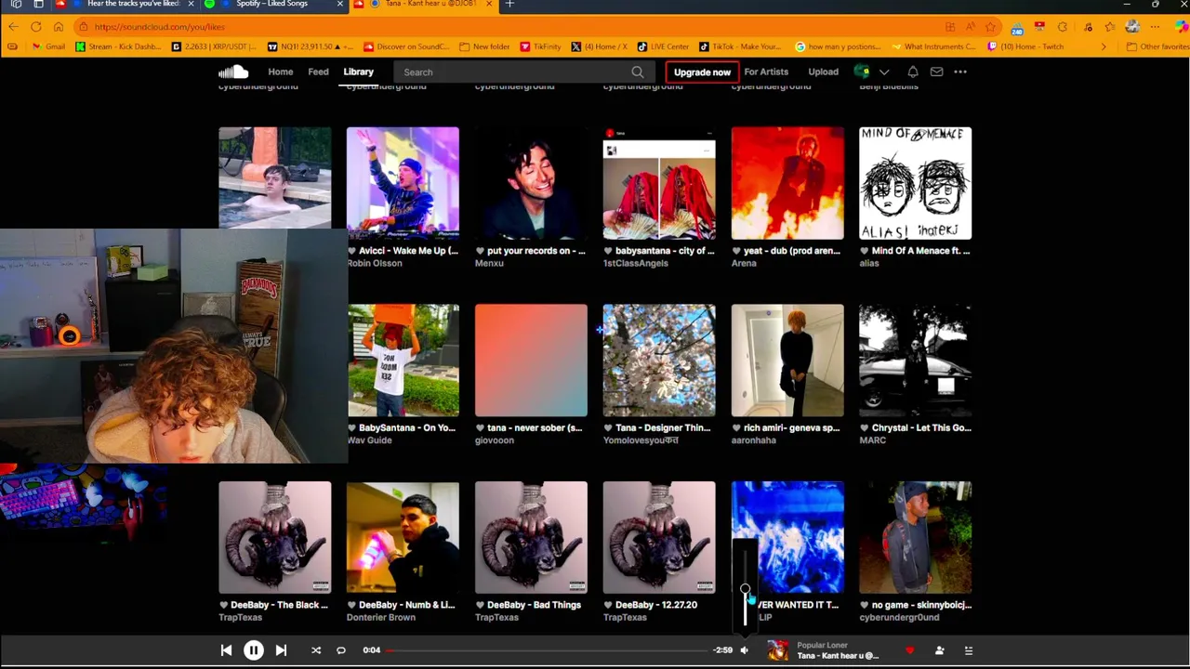Open the messages envelope icon

pyautogui.click(x=936, y=72)
